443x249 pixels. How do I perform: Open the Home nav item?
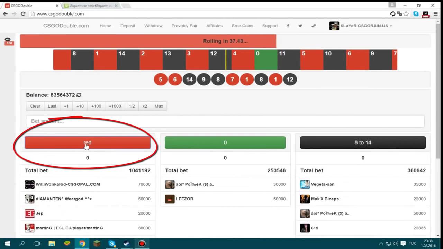pyautogui.click(x=105, y=26)
